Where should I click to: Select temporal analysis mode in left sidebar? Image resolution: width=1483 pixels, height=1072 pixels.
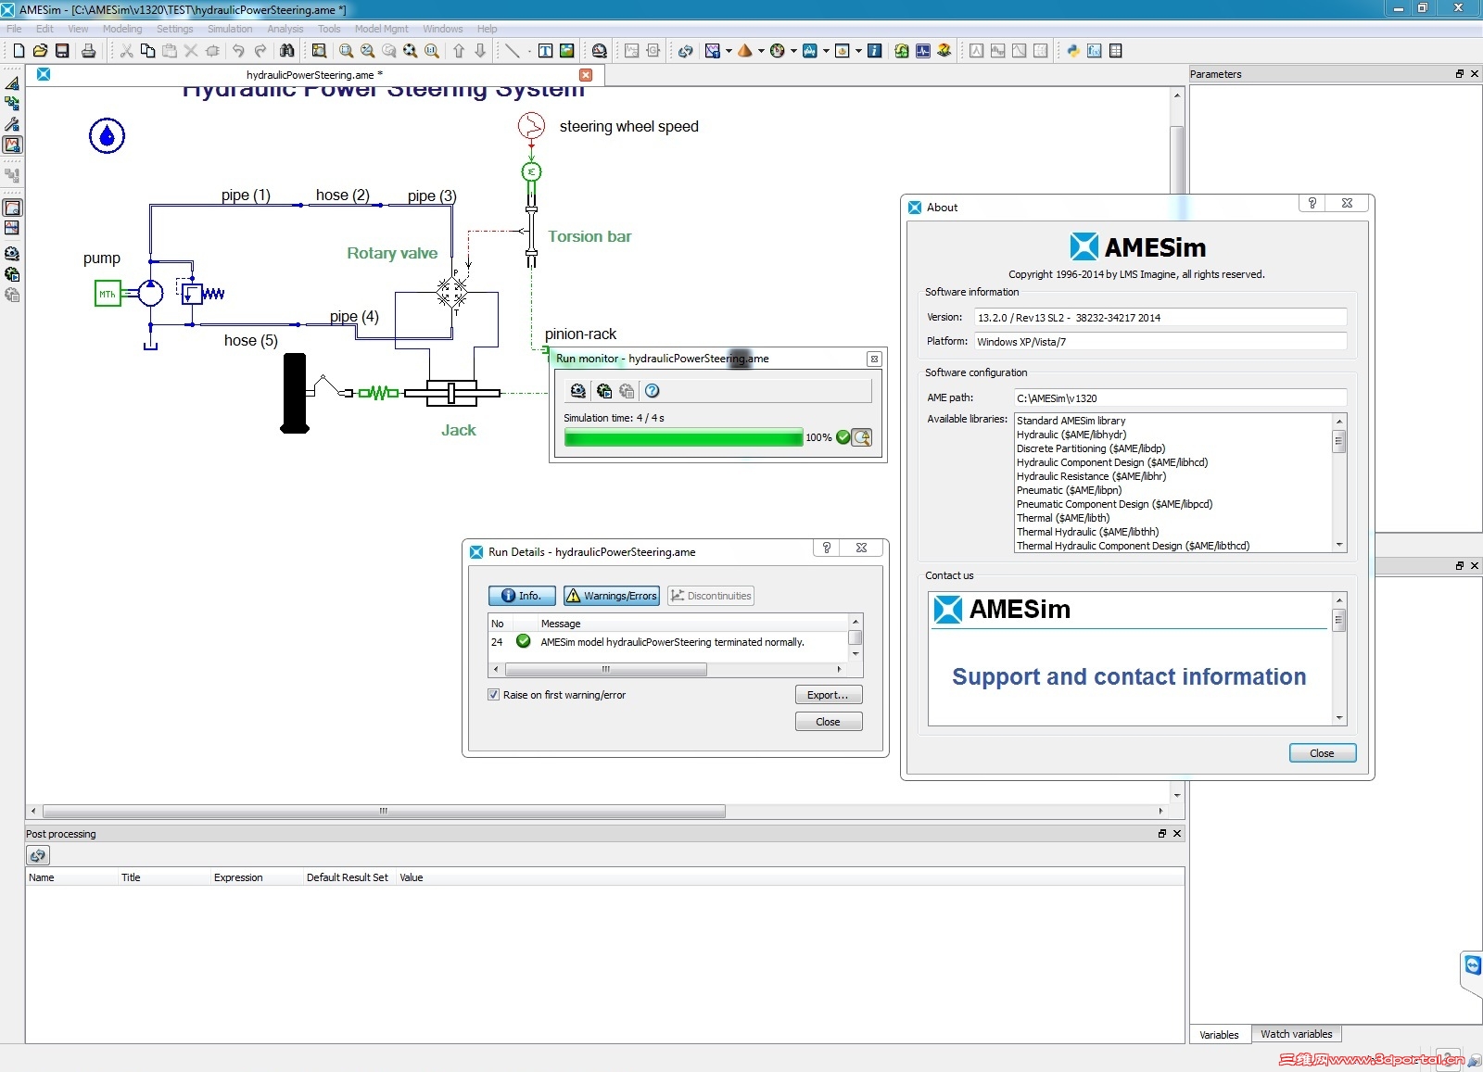point(12,208)
